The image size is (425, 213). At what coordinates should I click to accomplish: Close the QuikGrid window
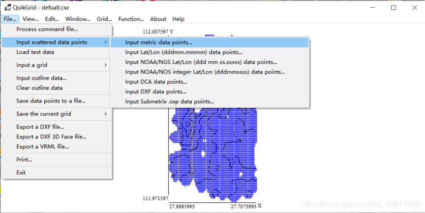click(x=415, y=7)
